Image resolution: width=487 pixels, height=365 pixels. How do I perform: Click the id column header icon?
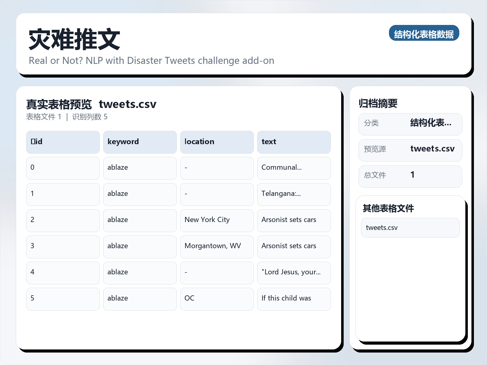(33, 142)
